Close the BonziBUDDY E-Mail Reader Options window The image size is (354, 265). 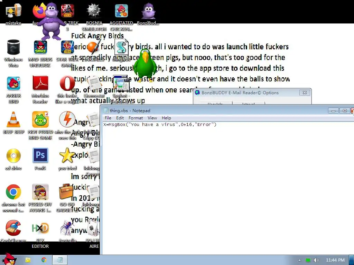pyautogui.click(x=304, y=92)
